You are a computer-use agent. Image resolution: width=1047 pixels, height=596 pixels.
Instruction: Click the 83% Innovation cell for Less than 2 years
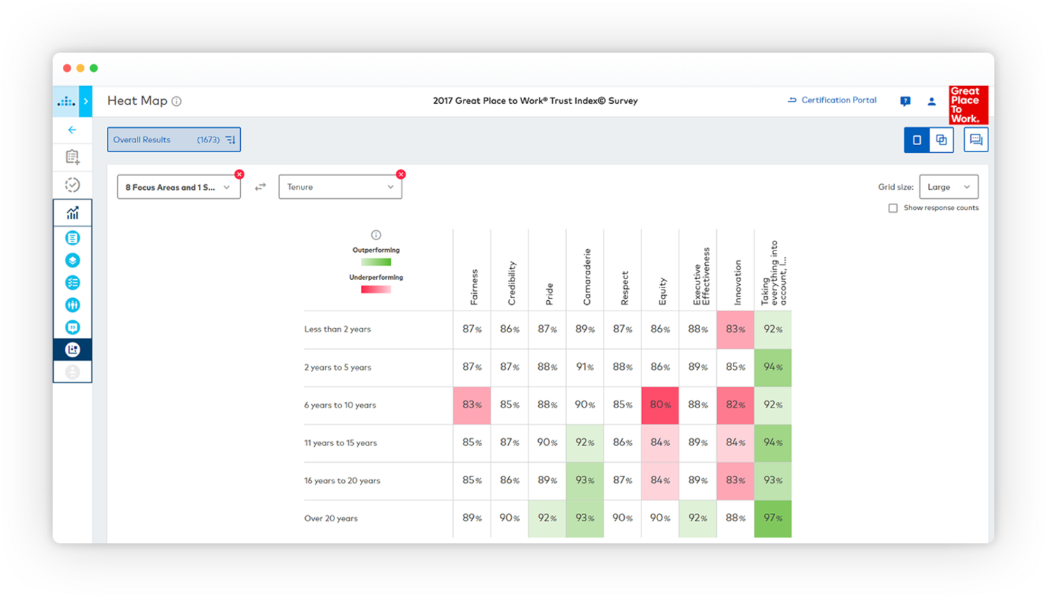[x=735, y=330]
